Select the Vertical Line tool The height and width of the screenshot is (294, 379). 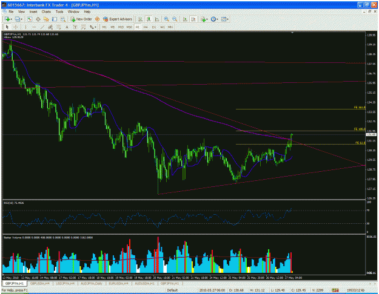(25, 27)
